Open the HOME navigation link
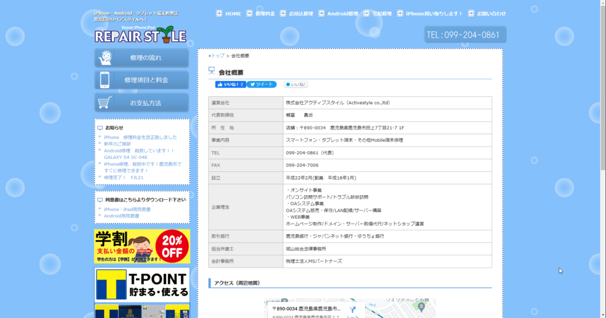The height and width of the screenshot is (318, 606). 233,14
